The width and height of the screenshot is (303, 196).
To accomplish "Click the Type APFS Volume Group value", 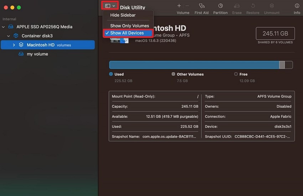I will 274,96.
